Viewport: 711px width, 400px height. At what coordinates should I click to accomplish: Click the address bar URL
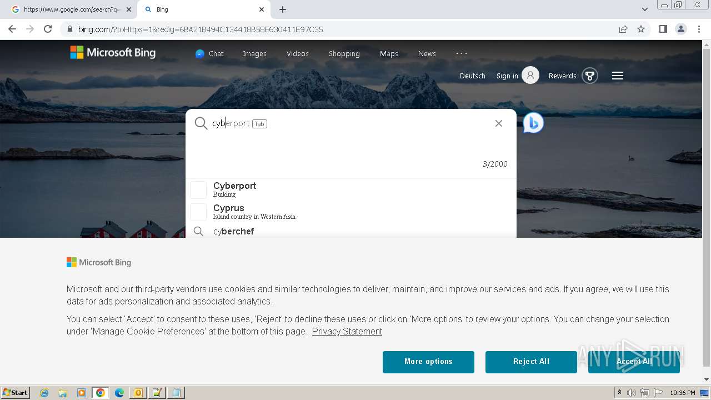click(x=201, y=29)
